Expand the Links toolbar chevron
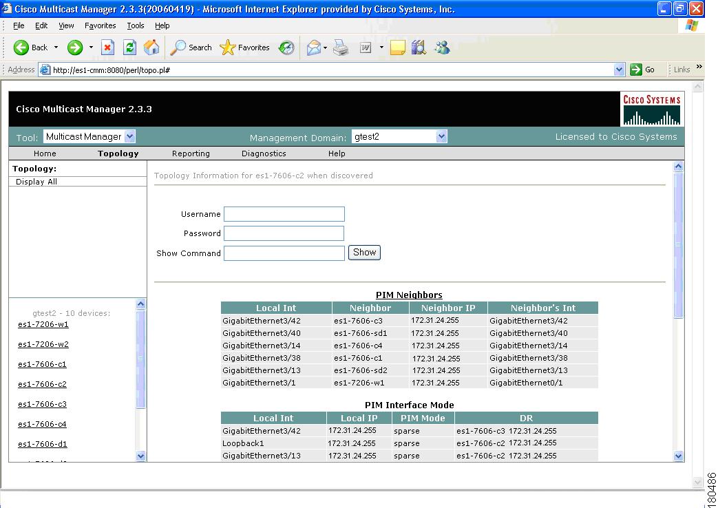 coord(699,67)
